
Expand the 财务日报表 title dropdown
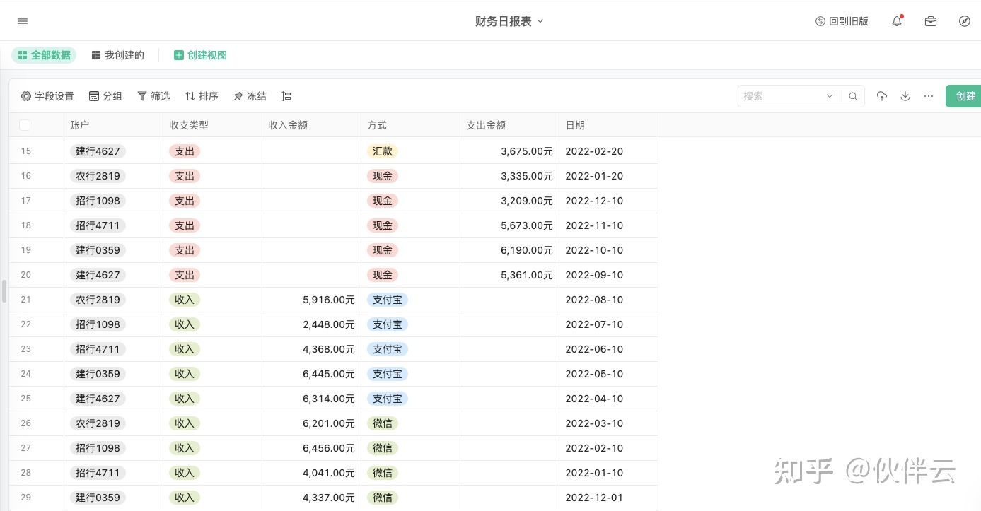(x=540, y=21)
